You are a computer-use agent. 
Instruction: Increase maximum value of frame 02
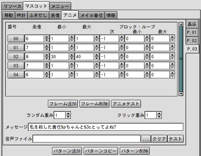coord(97,55)
